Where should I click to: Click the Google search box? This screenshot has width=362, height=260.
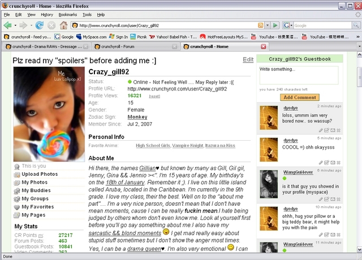click(x=322, y=25)
